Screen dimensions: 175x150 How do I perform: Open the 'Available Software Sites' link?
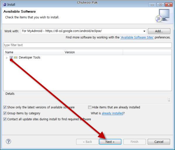[x=137, y=37]
